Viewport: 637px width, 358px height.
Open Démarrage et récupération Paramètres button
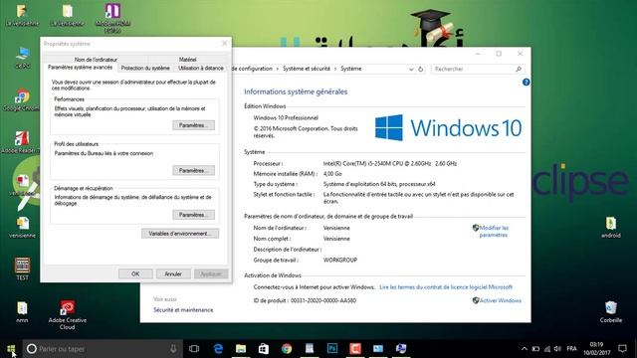pyautogui.click(x=193, y=215)
